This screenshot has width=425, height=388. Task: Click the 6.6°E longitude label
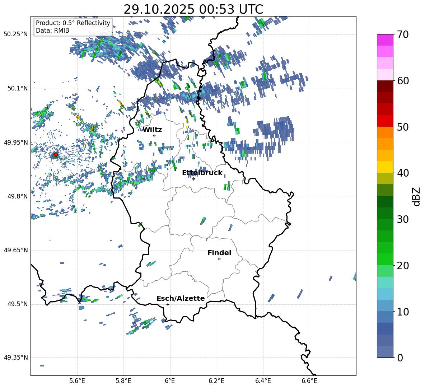tap(309, 381)
